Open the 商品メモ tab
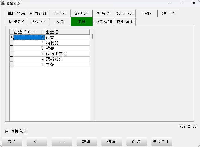 click(60, 14)
